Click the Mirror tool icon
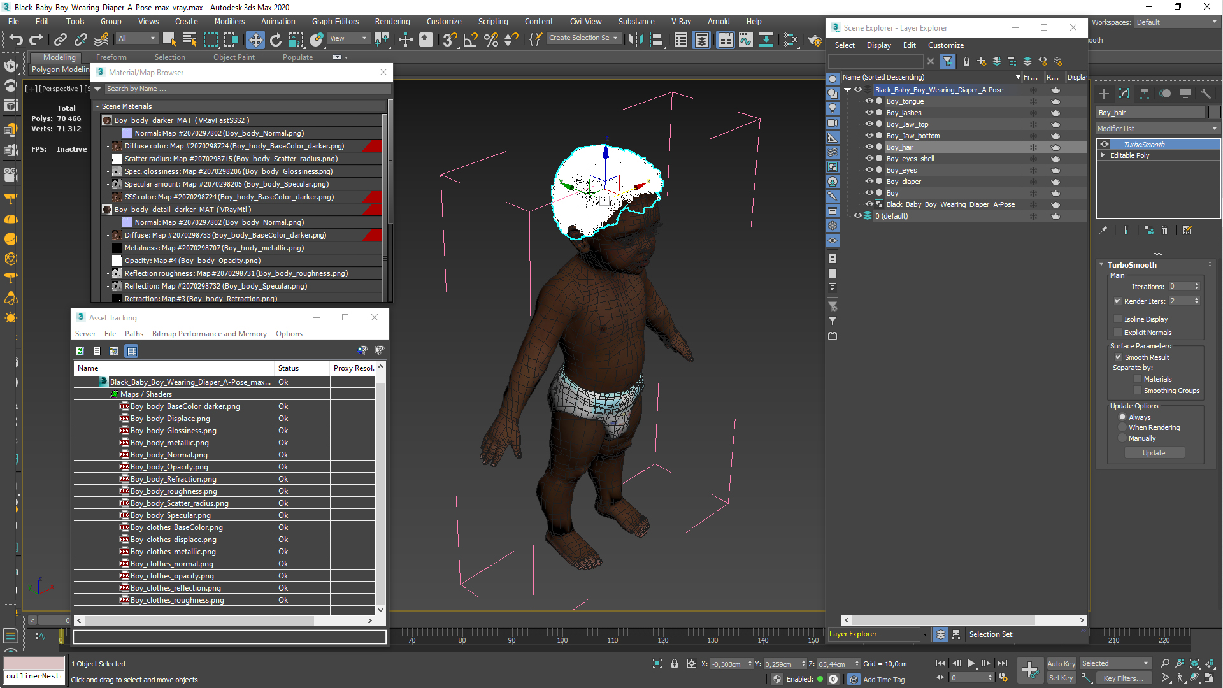Screen dimensions: 1223x688 636,39
